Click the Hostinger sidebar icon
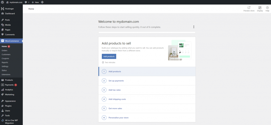 pyautogui.click(x=2, y=9)
